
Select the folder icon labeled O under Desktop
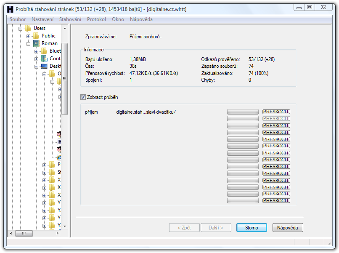click(52, 74)
